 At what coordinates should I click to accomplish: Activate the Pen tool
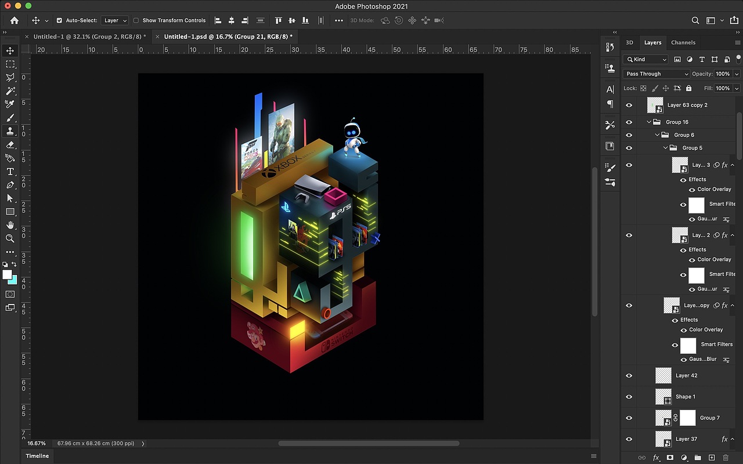(10, 185)
